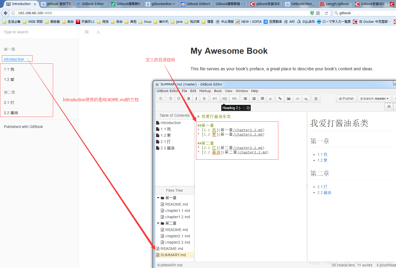This screenshot has height=268, width=396.
Task: Open chapter2.2.md in Files Tree
Action: tap(177, 242)
